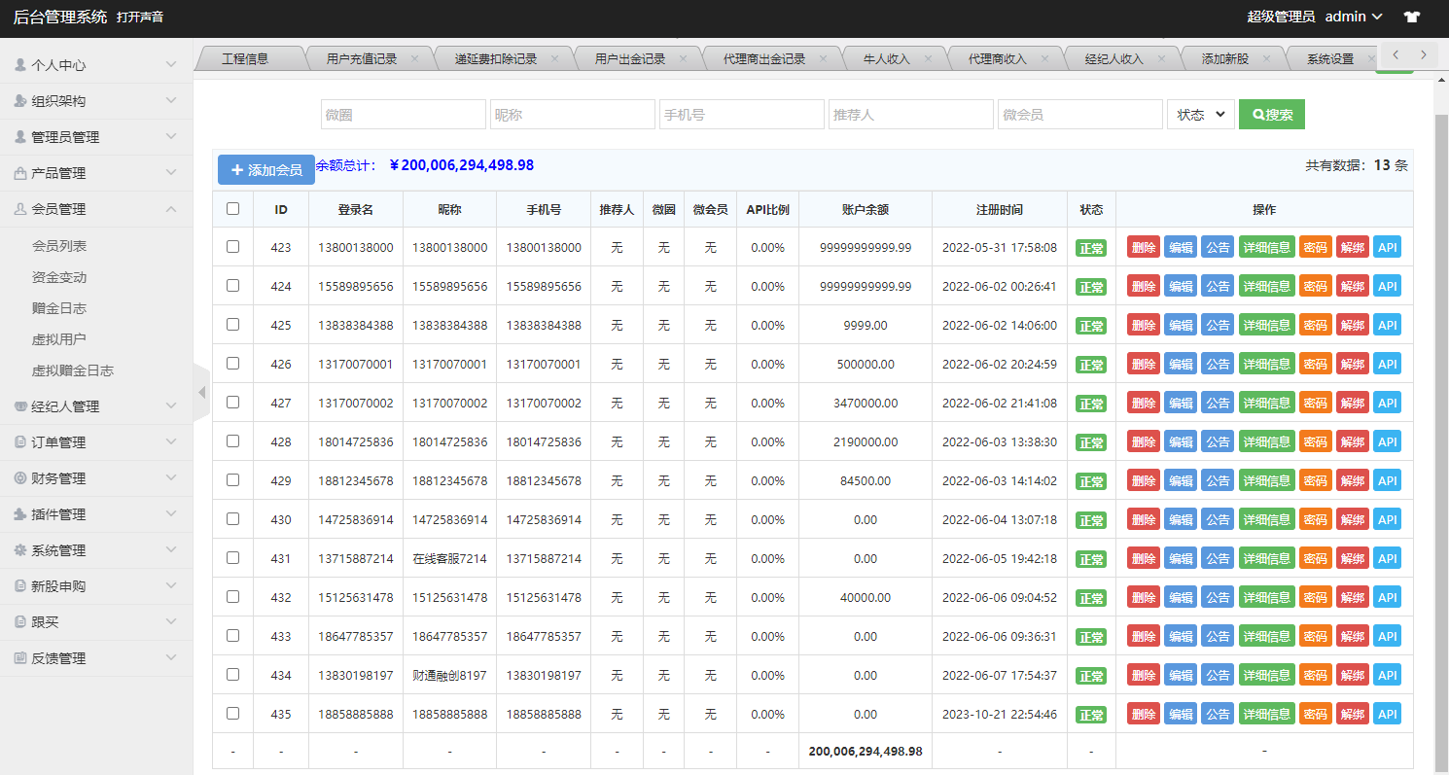Open 资金变动 in the sidebar
1449x775 pixels.
pyautogui.click(x=59, y=277)
